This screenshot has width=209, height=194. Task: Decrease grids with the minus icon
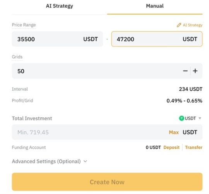tap(185, 71)
